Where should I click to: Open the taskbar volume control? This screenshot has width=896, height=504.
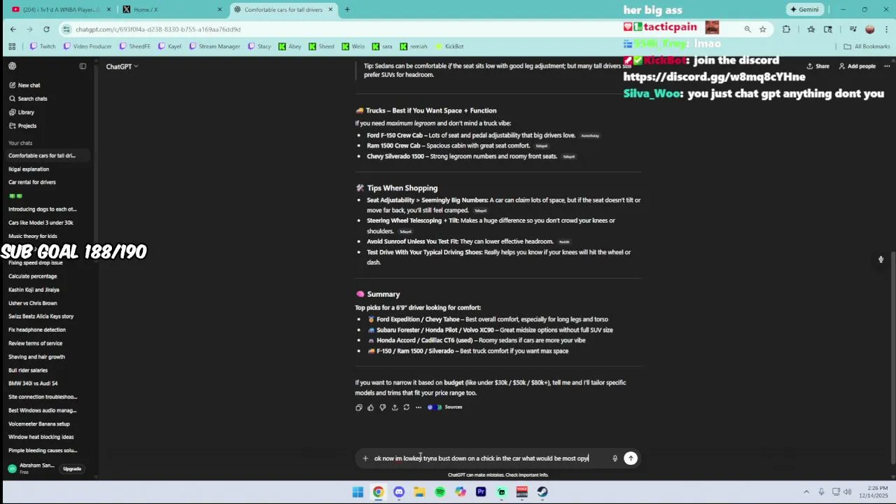tap(848, 492)
